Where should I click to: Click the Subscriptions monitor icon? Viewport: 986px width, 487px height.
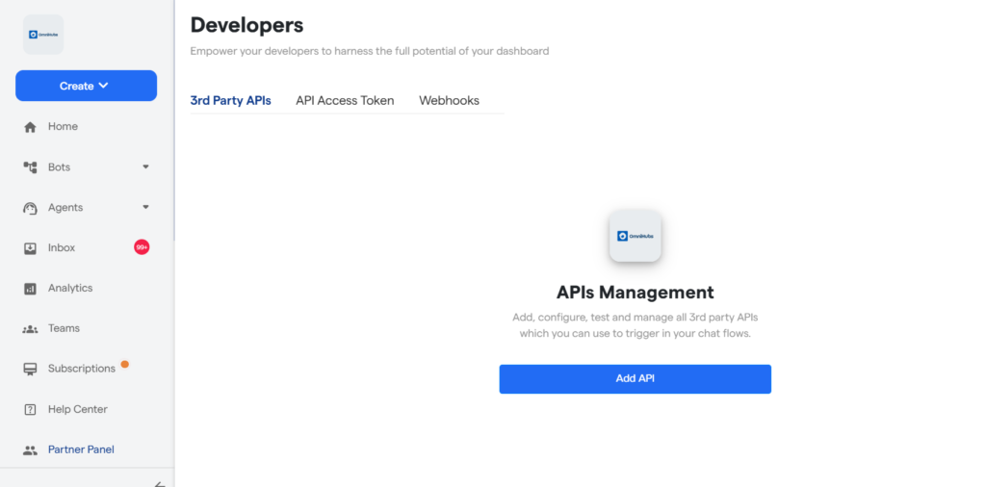pos(30,370)
